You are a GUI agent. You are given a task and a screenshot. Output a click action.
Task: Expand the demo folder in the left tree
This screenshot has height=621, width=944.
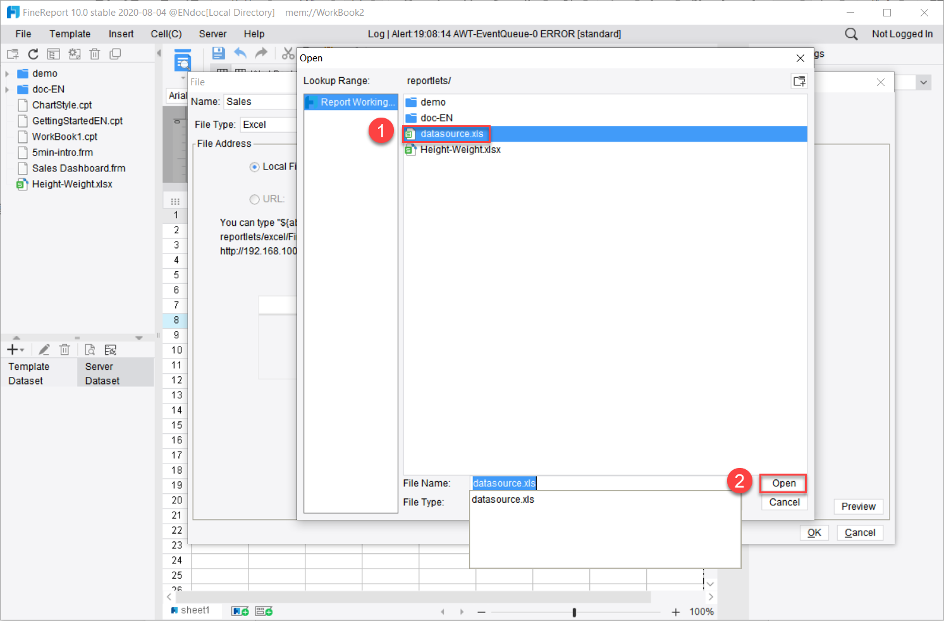coord(7,74)
